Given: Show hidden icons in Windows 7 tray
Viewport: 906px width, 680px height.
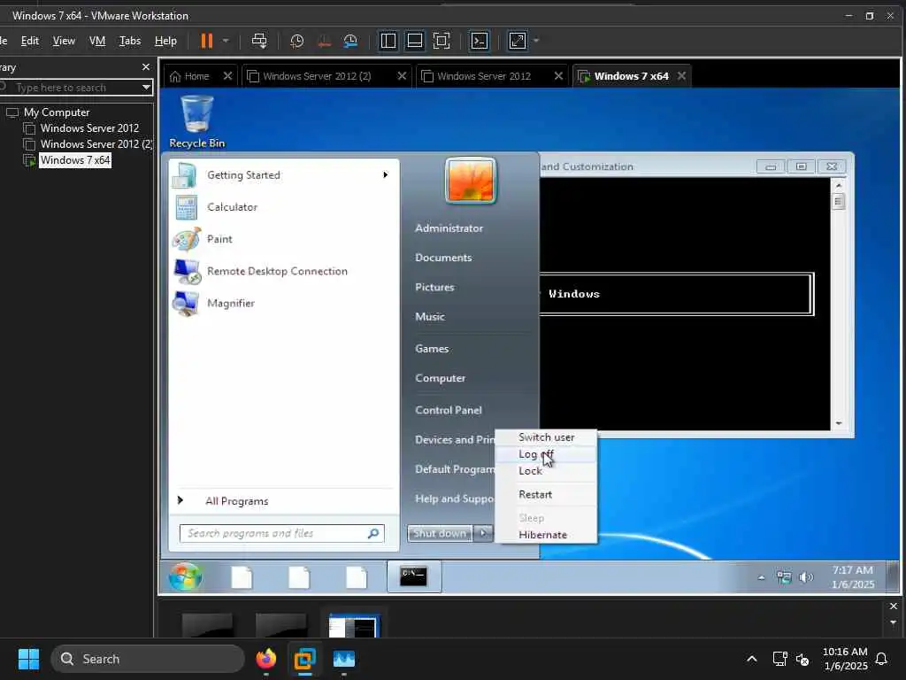Looking at the screenshot, I should tap(761, 577).
